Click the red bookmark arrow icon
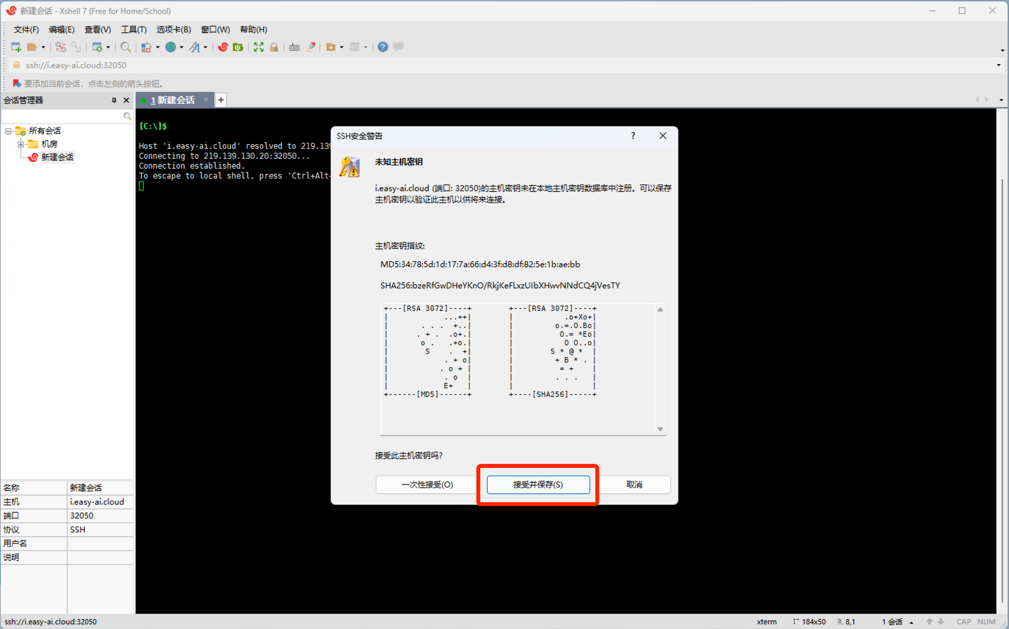Viewport: 1009px width, 629px height. tap(17, 84)
